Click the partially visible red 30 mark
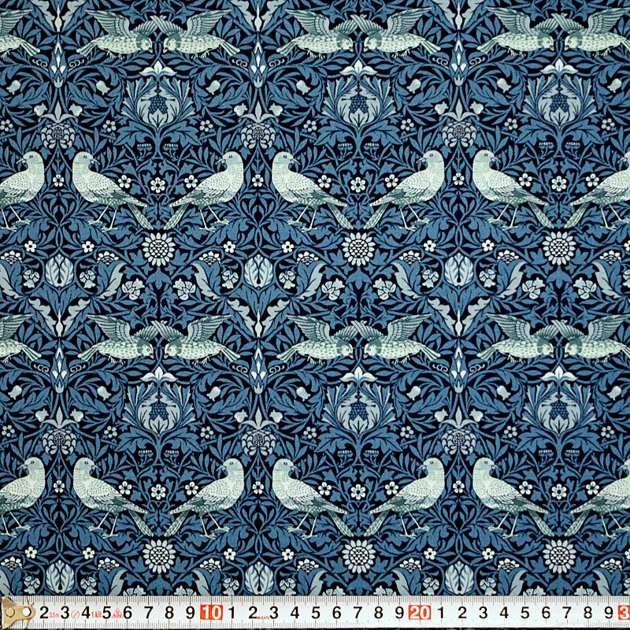This screenshot has width=630, height=630. click(x=624, y=612)
